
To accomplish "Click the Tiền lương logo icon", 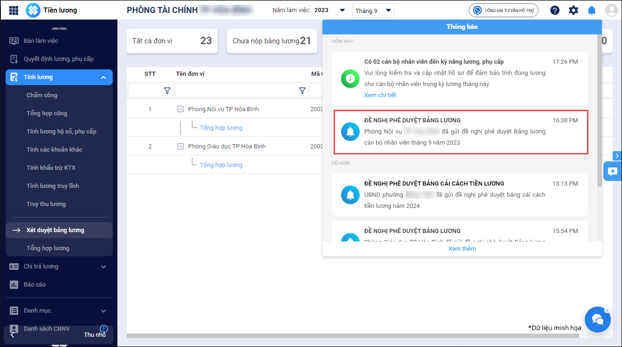I will pos(33,10).
